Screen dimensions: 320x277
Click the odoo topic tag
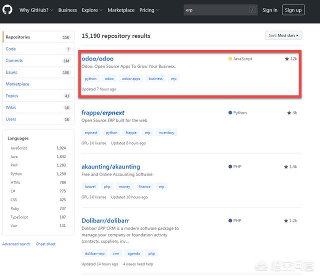109,78
